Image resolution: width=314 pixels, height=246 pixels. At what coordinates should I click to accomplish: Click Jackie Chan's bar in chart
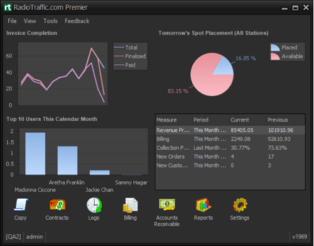click(x=100, y=172)
